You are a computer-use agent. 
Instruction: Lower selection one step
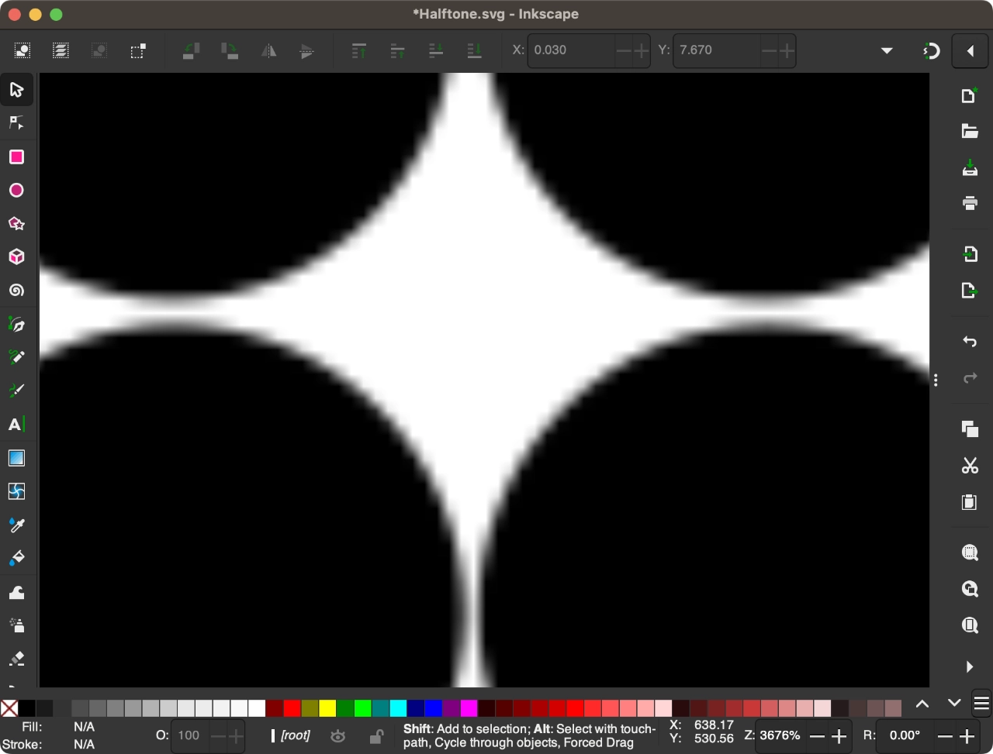[x=436, y=51]
